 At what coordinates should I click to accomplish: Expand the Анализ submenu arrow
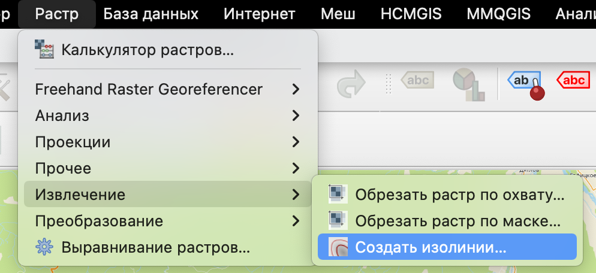tap(295, 116)
